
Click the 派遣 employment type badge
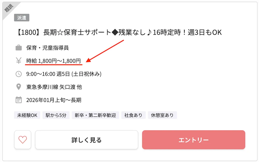coord(22,18)
